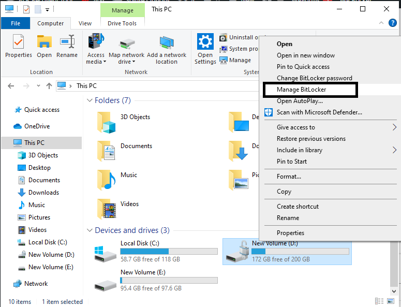
Task: Open Settings gear icon in ribbon
Action: [x=205, y=41]
